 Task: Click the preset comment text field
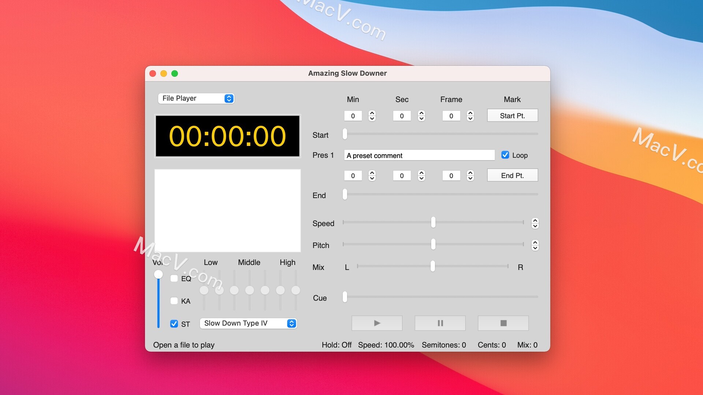pyautogui.click(x=419, y=155)
